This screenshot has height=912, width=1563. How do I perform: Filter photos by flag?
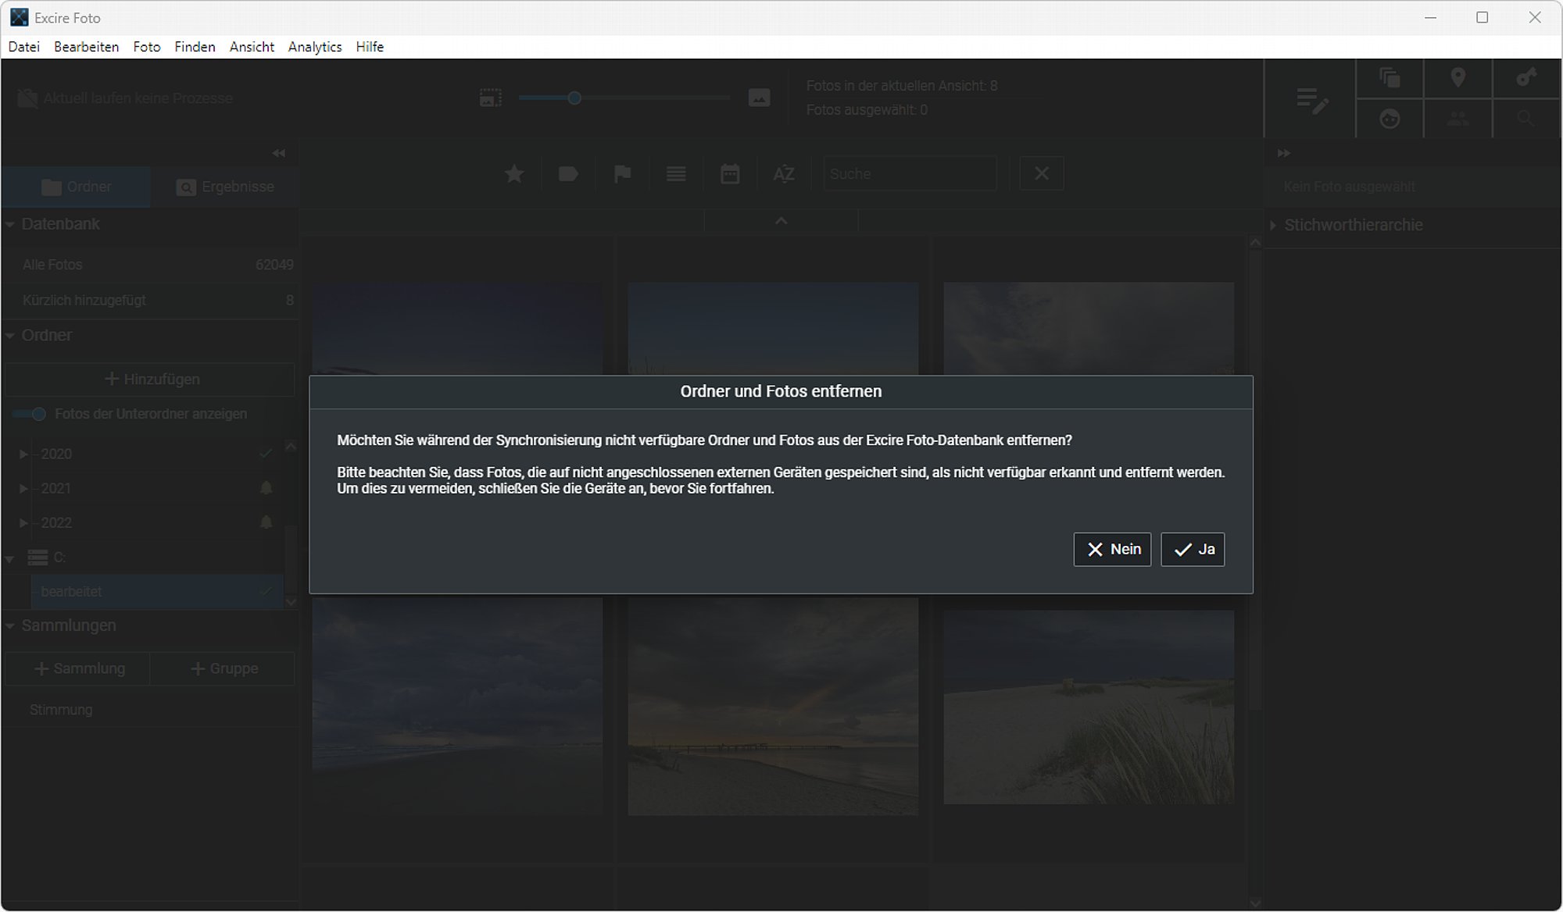coord(622,174)
